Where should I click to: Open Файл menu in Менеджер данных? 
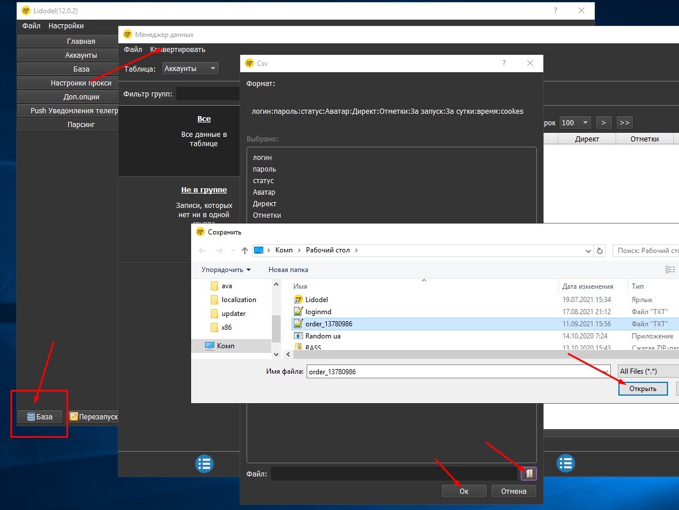pos(133,50)
